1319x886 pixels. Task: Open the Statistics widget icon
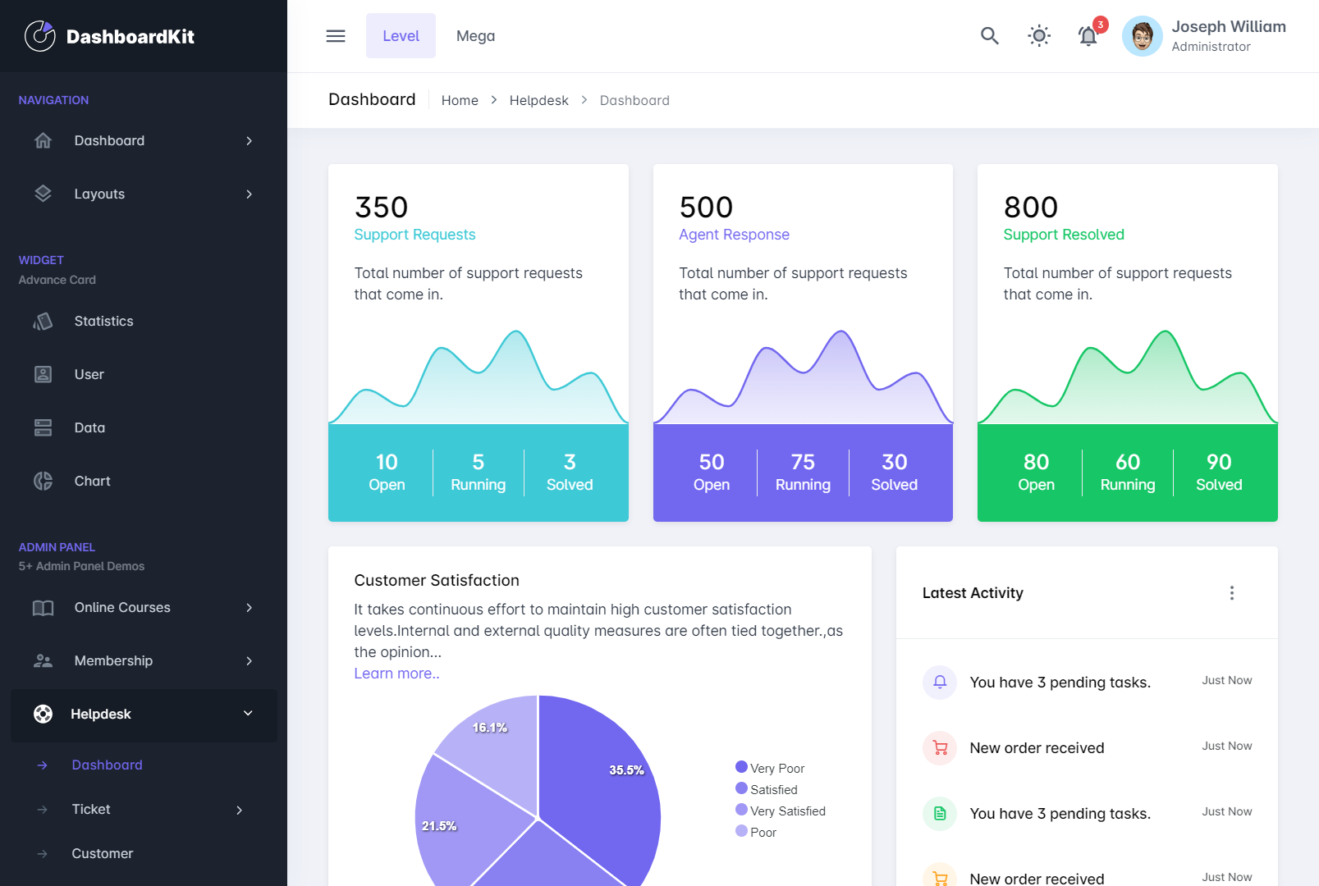coord(44,322)
